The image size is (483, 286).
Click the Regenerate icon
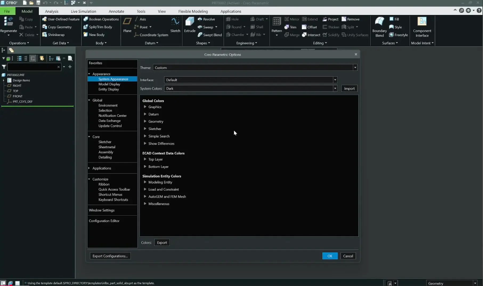pos(9,21)
